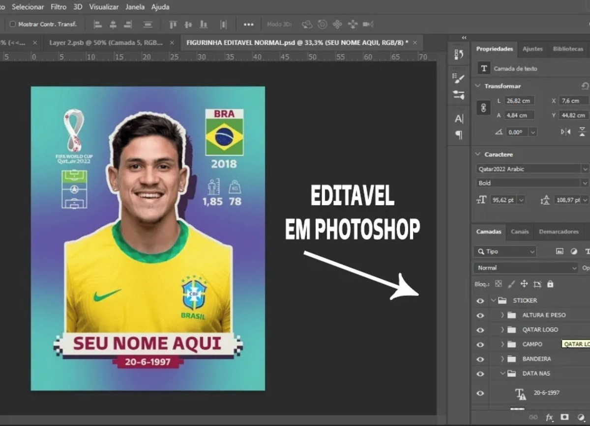The image size is (590, 426).
Task: Click the align right edges icon
Action: click(128, 24)
